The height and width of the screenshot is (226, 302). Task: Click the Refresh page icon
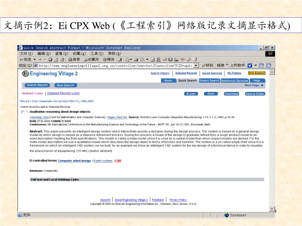click(56, 59)
